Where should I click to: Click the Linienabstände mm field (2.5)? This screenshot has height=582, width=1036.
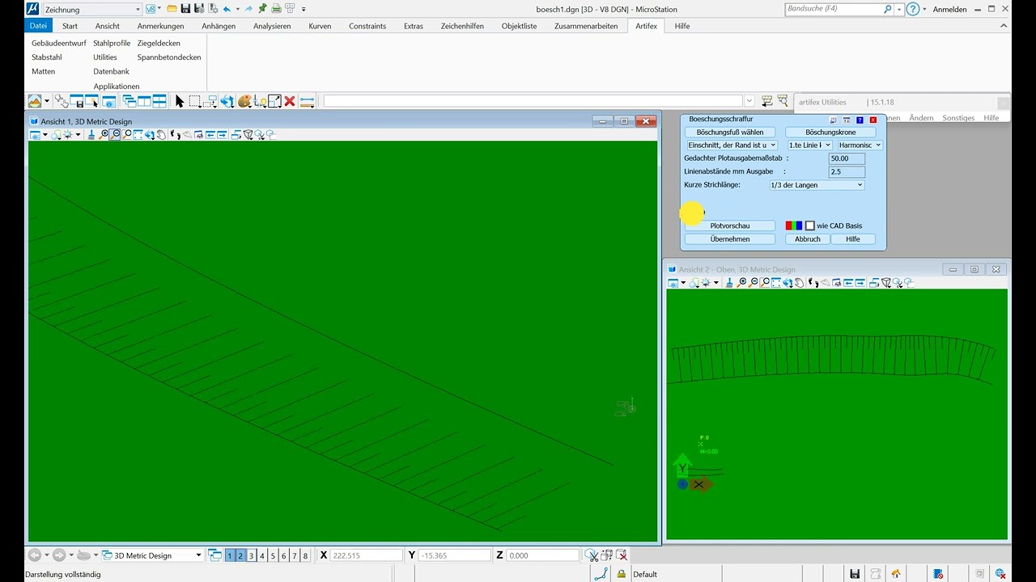click(847, 171)
